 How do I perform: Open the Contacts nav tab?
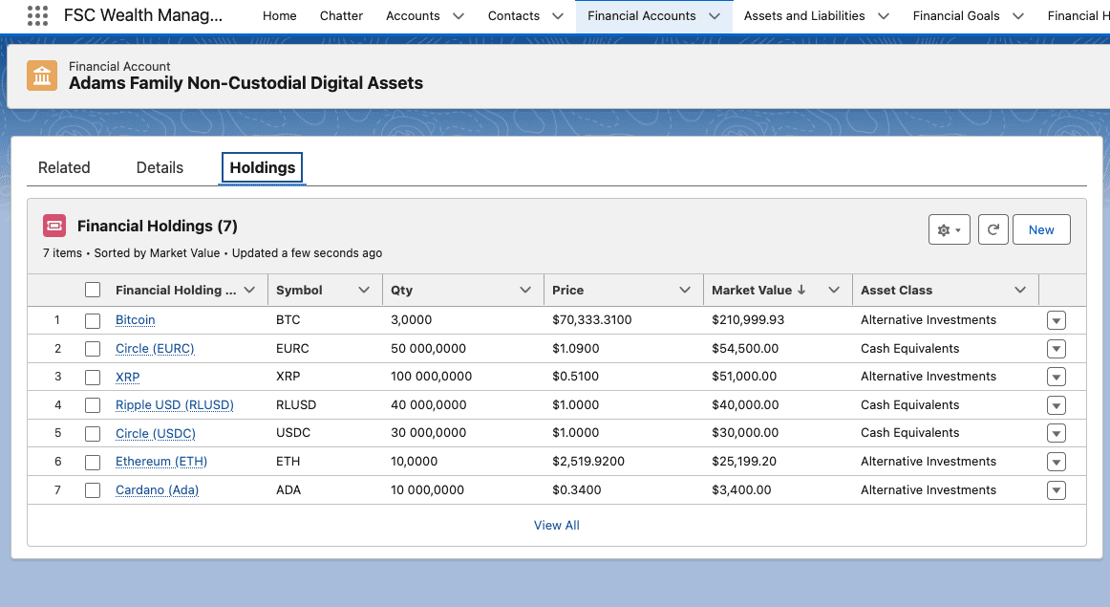tap(514, 15)
